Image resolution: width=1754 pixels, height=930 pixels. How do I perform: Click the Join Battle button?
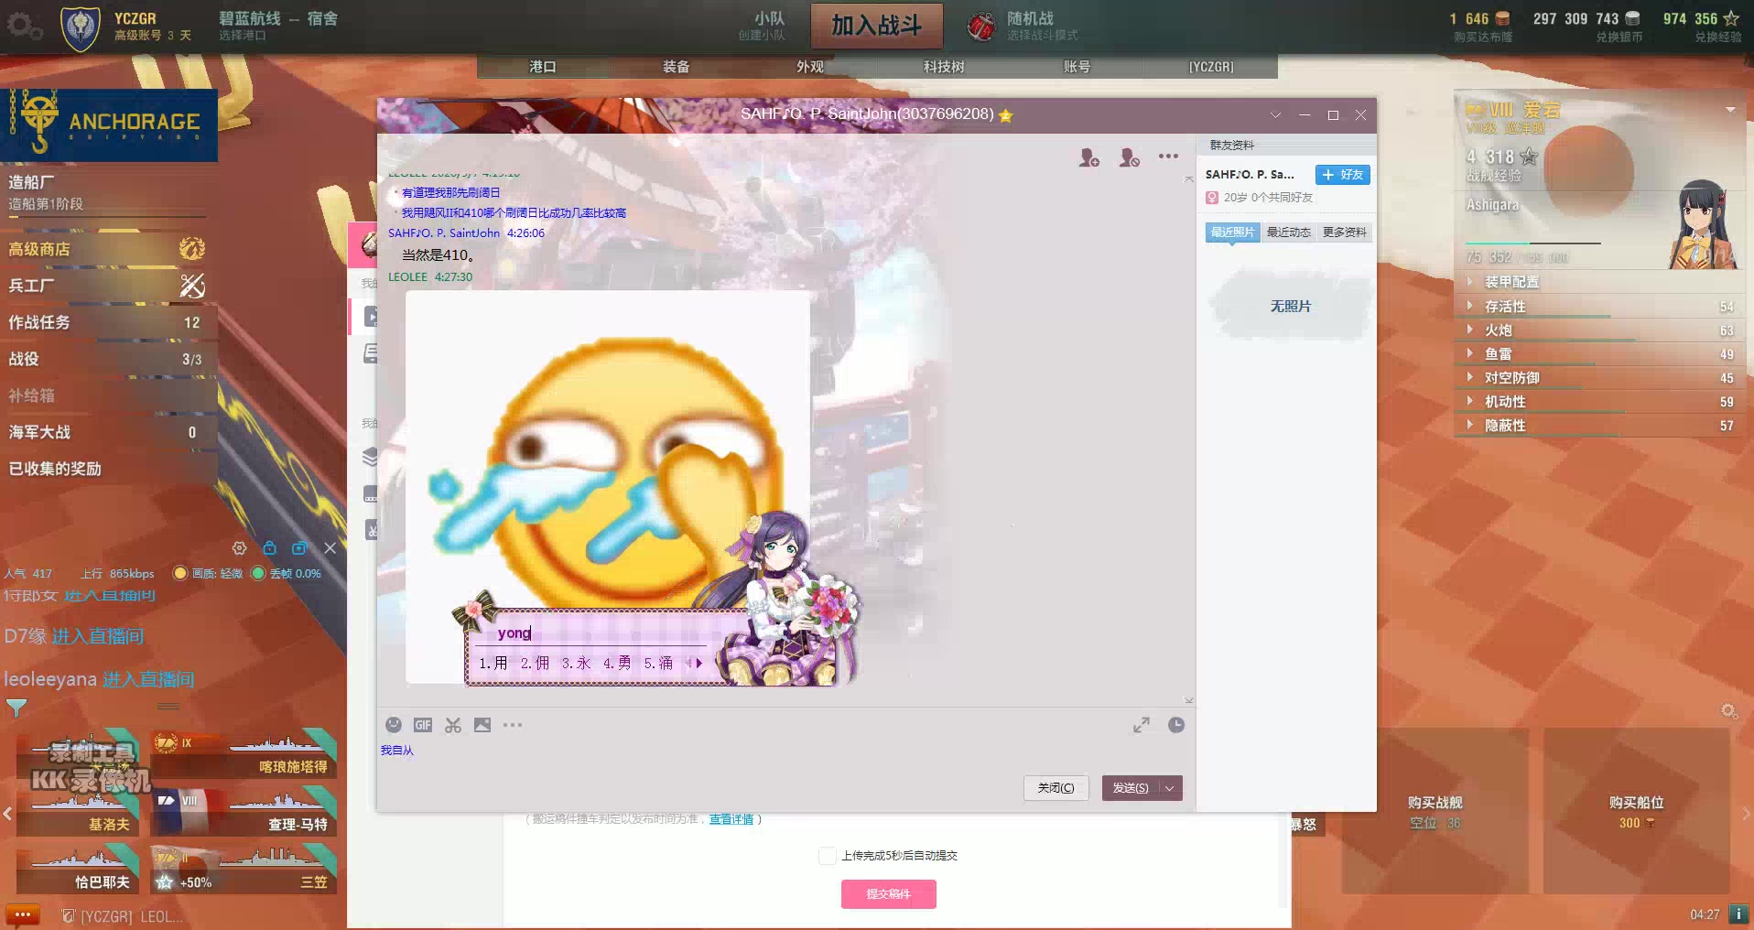(x=876, y=26)
